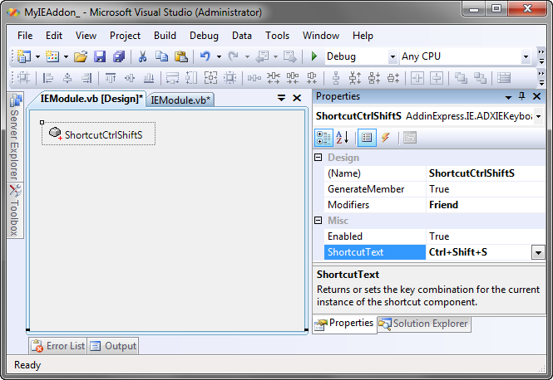Viewport: 553px width, 380px height.
Task: Open the Output tab
Action: click(x=113, y=346)
